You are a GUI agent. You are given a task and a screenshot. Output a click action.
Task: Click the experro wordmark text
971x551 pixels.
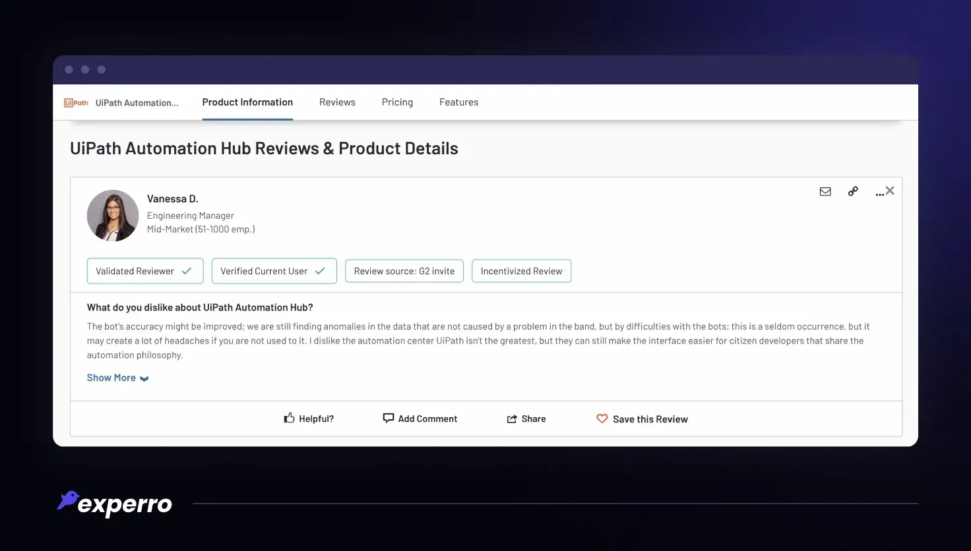point(125,505)
